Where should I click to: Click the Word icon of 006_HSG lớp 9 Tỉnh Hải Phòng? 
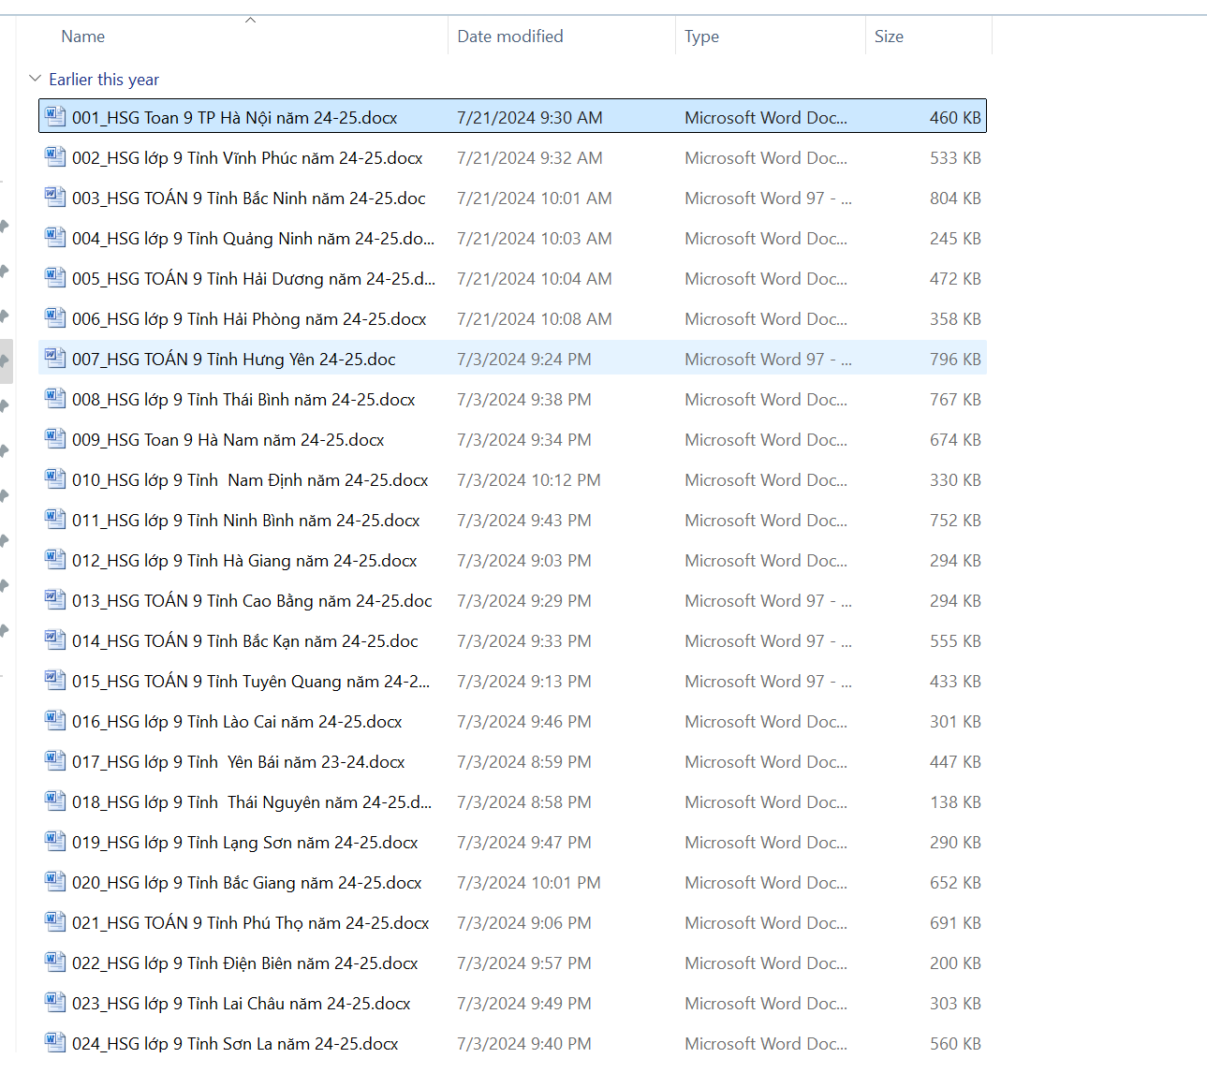pyautogui.click(x=55, y=317)
